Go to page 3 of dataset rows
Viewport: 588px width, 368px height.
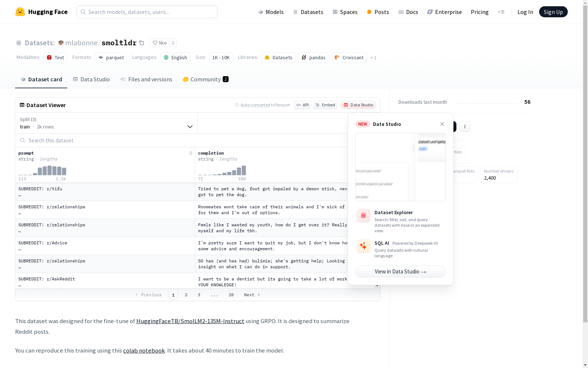[x=199, y=295]
